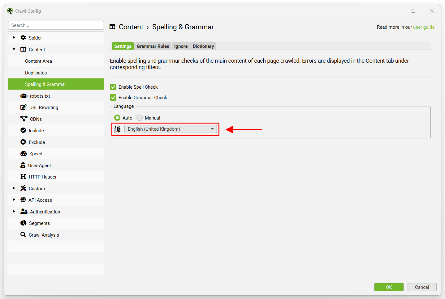Select the Exclude icon in the sidebar
The image size is (445, 299).
[x=24, y=142]
